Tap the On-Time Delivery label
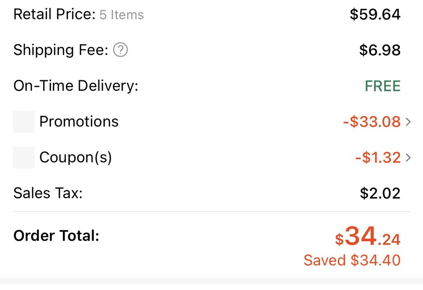This screenshot has height=290, width=423. (x=76, y=86)
